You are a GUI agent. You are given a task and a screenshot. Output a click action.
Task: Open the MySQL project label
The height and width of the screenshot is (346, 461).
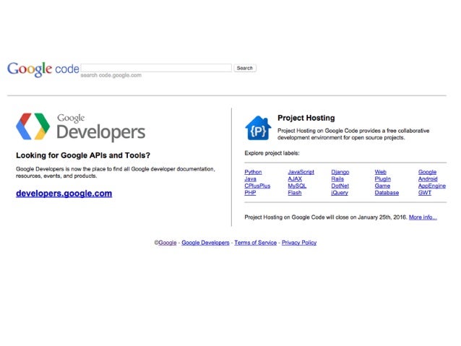[x=297, y=186]
